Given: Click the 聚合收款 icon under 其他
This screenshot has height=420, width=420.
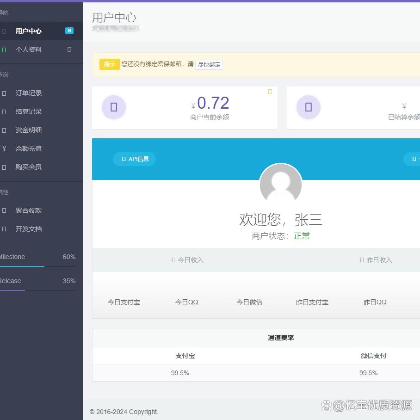Looking at the screenshot, I should tap(6, 210).
